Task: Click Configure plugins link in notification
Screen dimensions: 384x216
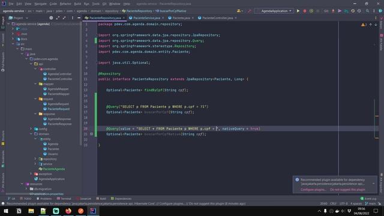Action: (313, 190)
